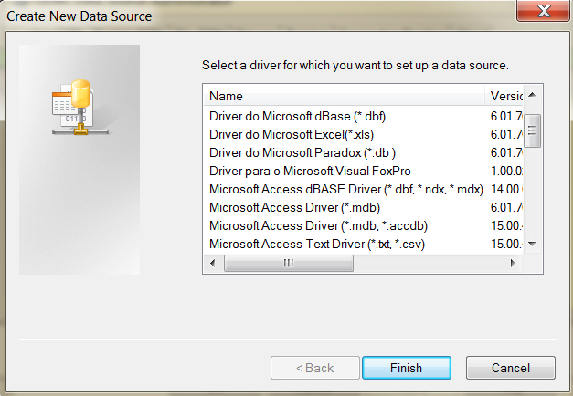573x396 pixels.
Task: Select Driver do Microsoft dBase (*.dbf)
Action: point(297,117)
